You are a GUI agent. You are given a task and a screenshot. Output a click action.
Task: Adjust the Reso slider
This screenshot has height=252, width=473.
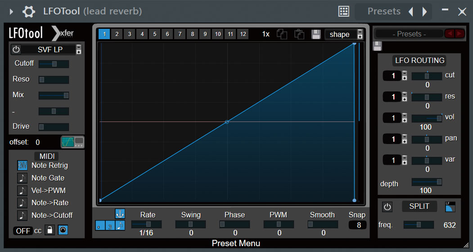[54, 80]
